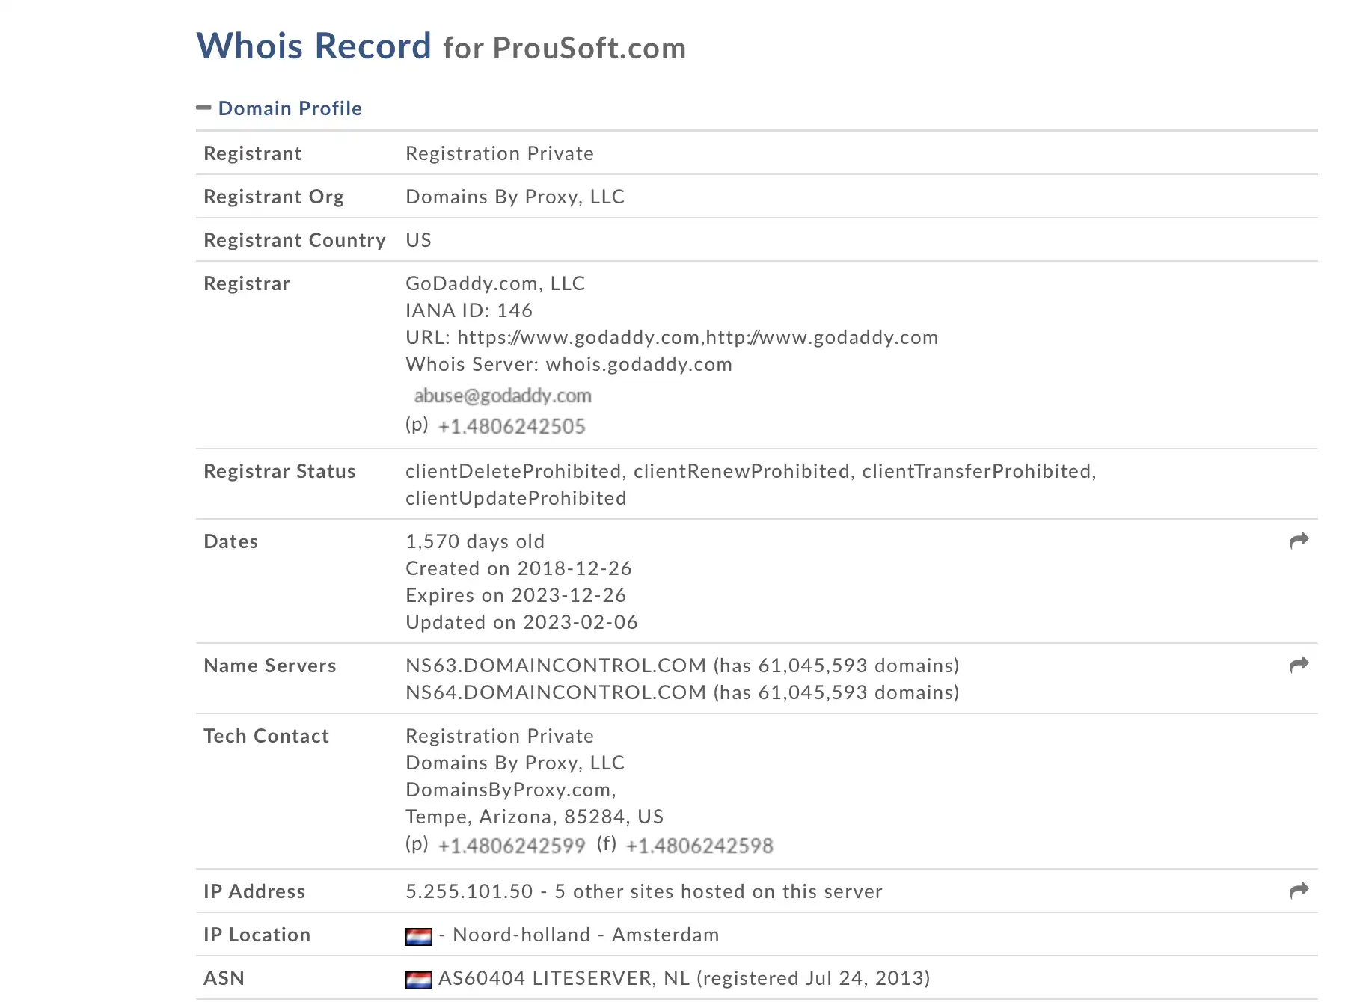
Task: Click the Netherlands flag next to Noord-holland
Action: (419, 936)
